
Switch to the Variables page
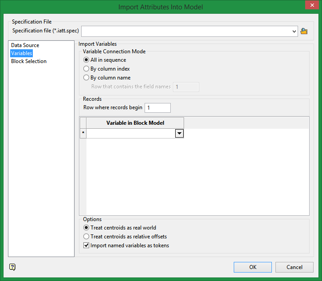click(22, 53)
